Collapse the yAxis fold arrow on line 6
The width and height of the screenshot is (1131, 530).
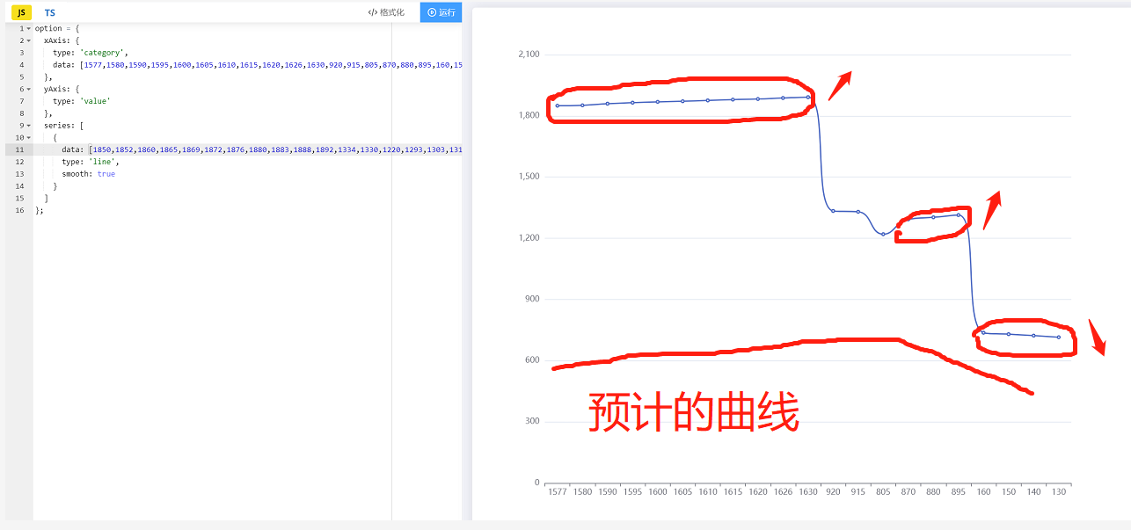[27, 88]
